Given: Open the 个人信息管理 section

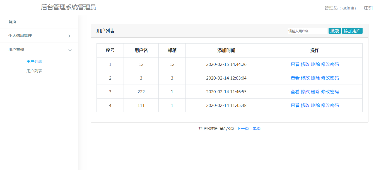Looking at the screenshot, I should (x=20, y=36).
